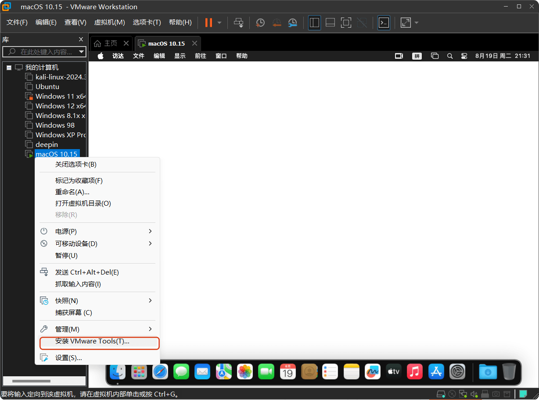Take a snapshot using the snapshot toolbar icon

[260, 22]
